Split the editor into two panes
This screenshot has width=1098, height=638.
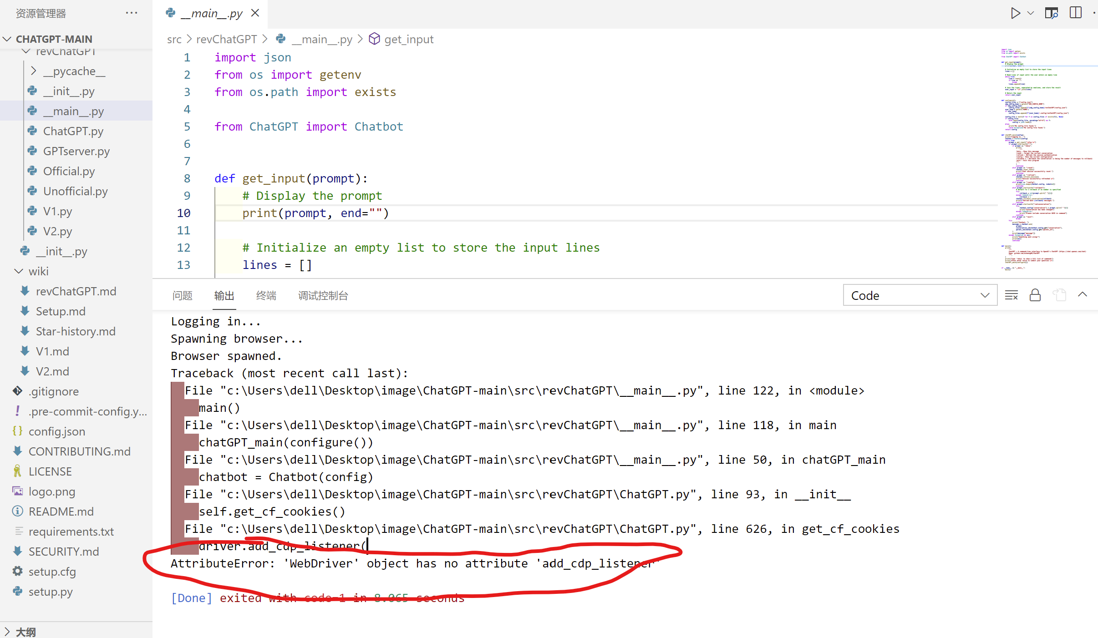click(1075, 13)
